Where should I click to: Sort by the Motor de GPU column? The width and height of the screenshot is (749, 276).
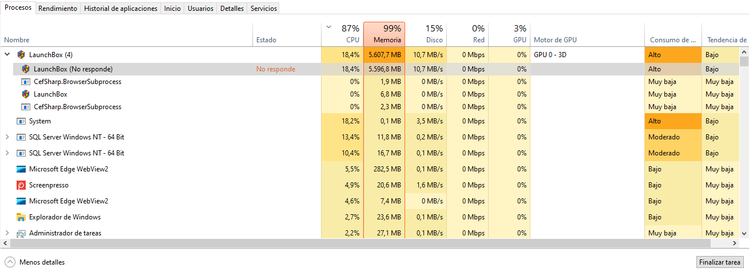[x=587, y=34]
